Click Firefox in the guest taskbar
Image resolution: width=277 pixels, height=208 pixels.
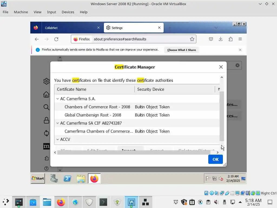[94, 178]
